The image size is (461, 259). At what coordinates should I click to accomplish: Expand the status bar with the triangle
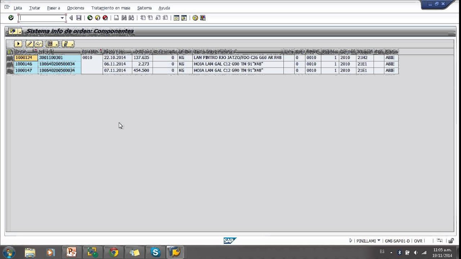click(350, 241)
